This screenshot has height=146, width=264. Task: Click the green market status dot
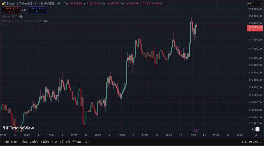(x=59, y=3)
